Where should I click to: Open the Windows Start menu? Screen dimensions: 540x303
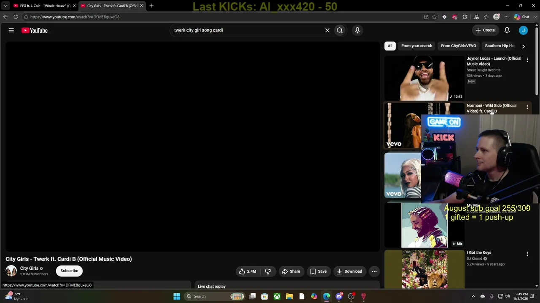pos(177,296)
